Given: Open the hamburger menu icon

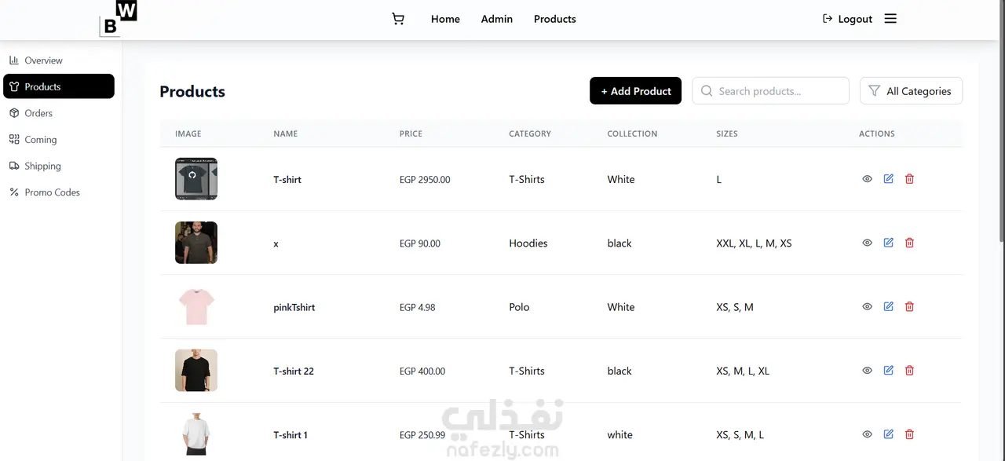Looking at the screenshot, I should pyautogui.click(x=890, y=19).
